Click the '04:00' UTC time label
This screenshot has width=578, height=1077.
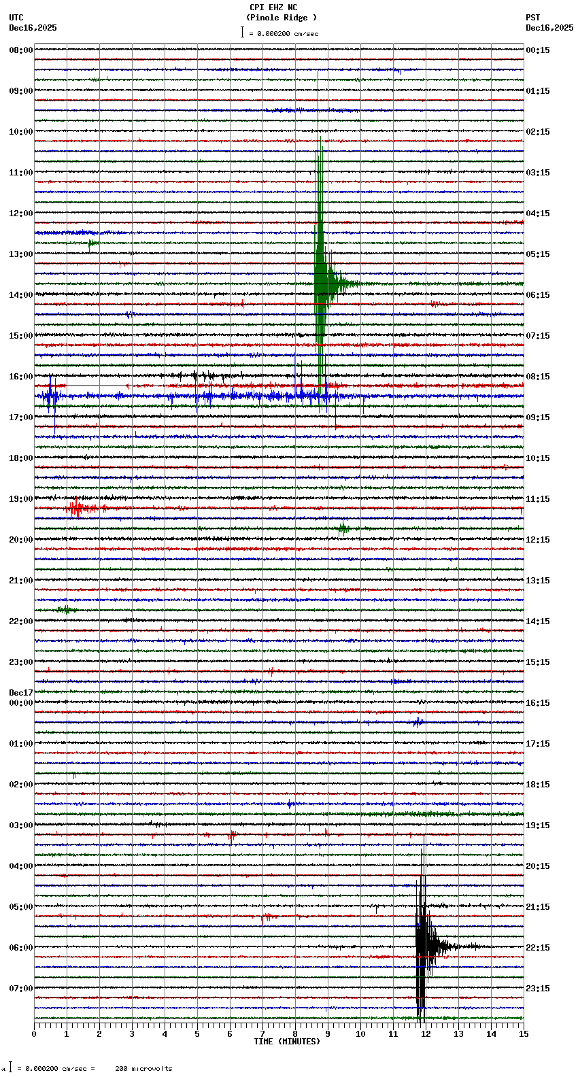point(21,866)
